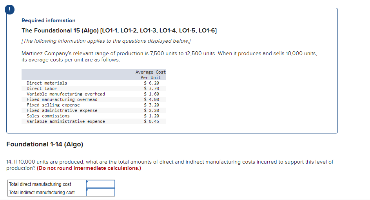This screenshot has height=200, width=370.
Task: Click 'Fixed administrative expense' row label
Action: click(62, 110)
